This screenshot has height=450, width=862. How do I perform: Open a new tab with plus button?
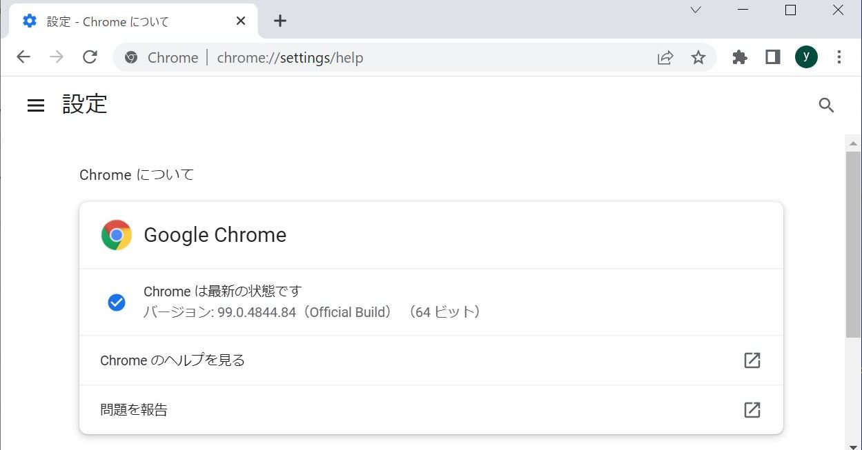click(280, 21)
